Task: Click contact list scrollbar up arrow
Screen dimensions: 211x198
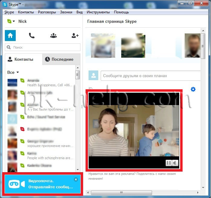Action: pos(78,68)
